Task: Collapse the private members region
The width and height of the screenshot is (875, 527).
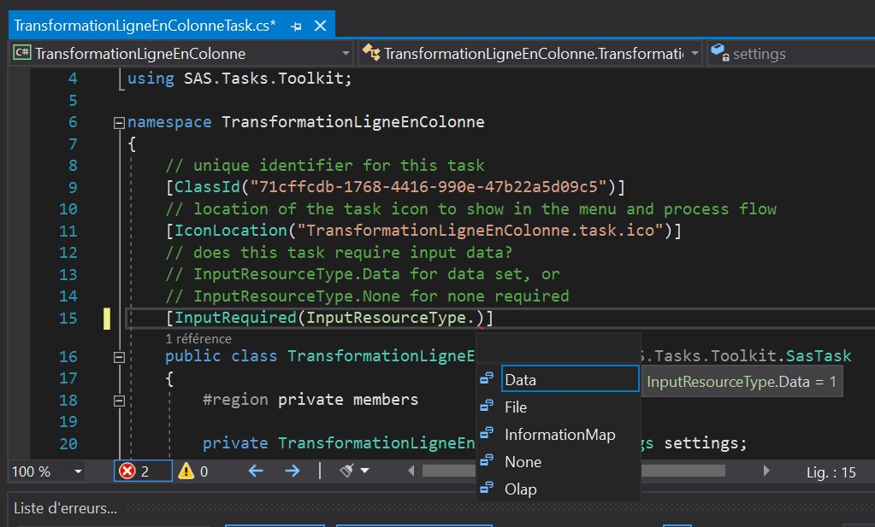Action: [119, 401]
